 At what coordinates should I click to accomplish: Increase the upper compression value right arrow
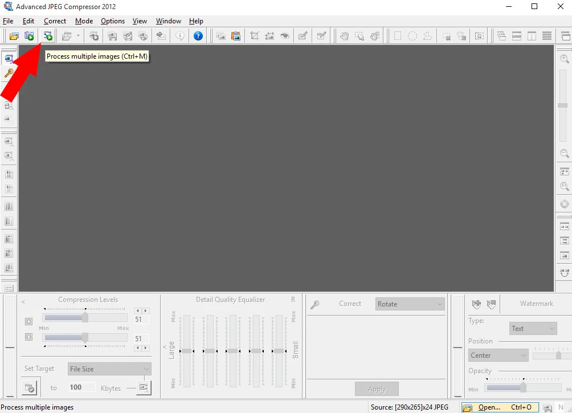point(145,311)
